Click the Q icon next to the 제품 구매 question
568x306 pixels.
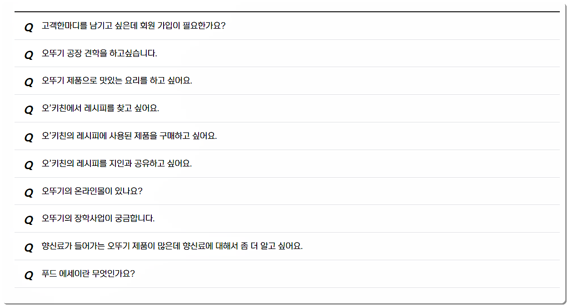(29, 136)
